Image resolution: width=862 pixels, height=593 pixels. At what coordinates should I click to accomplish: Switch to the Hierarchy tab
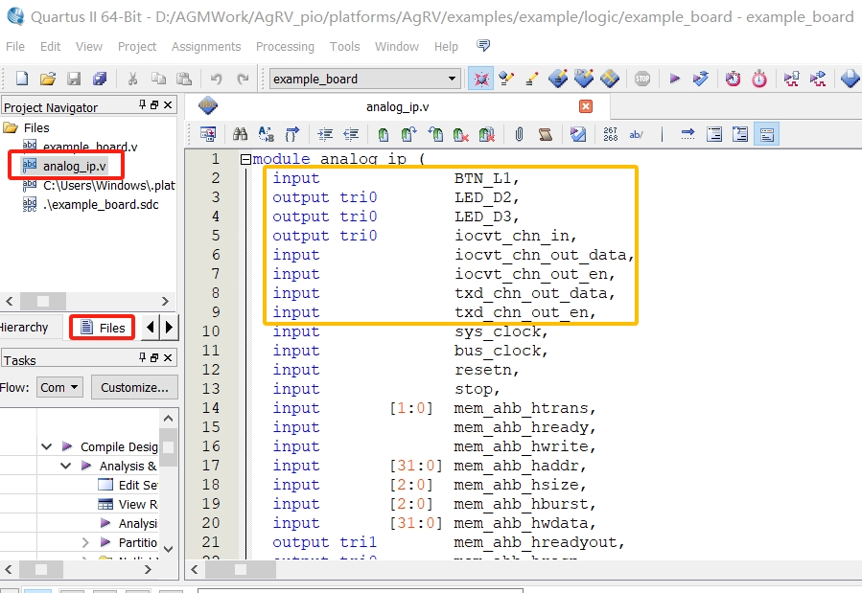[x=25, y=328]
